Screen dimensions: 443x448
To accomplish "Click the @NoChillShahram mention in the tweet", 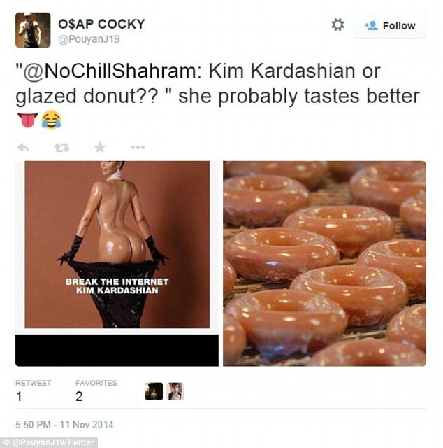I will (118, 71).
